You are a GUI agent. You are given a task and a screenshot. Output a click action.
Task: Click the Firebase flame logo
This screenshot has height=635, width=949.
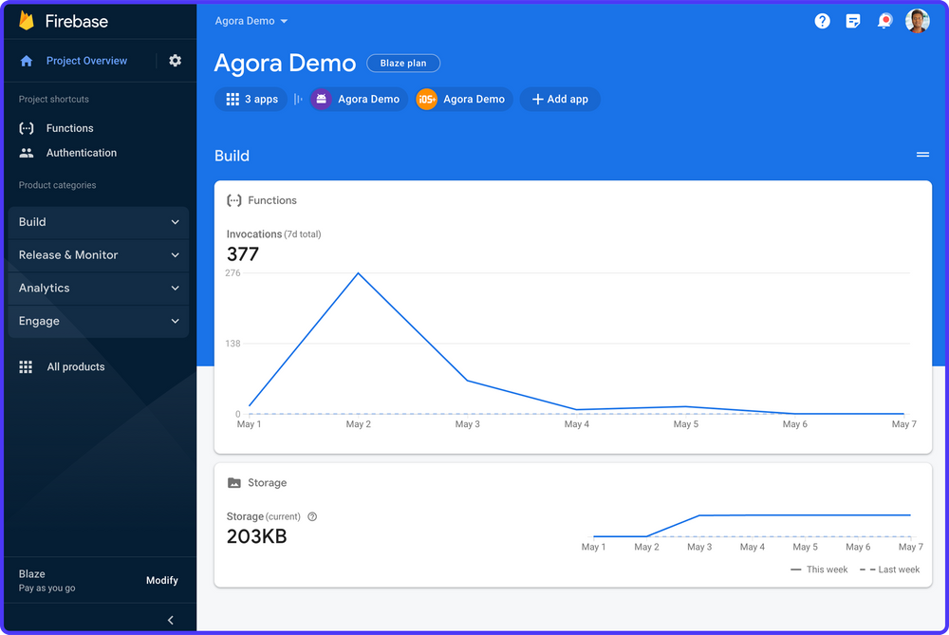28,20
